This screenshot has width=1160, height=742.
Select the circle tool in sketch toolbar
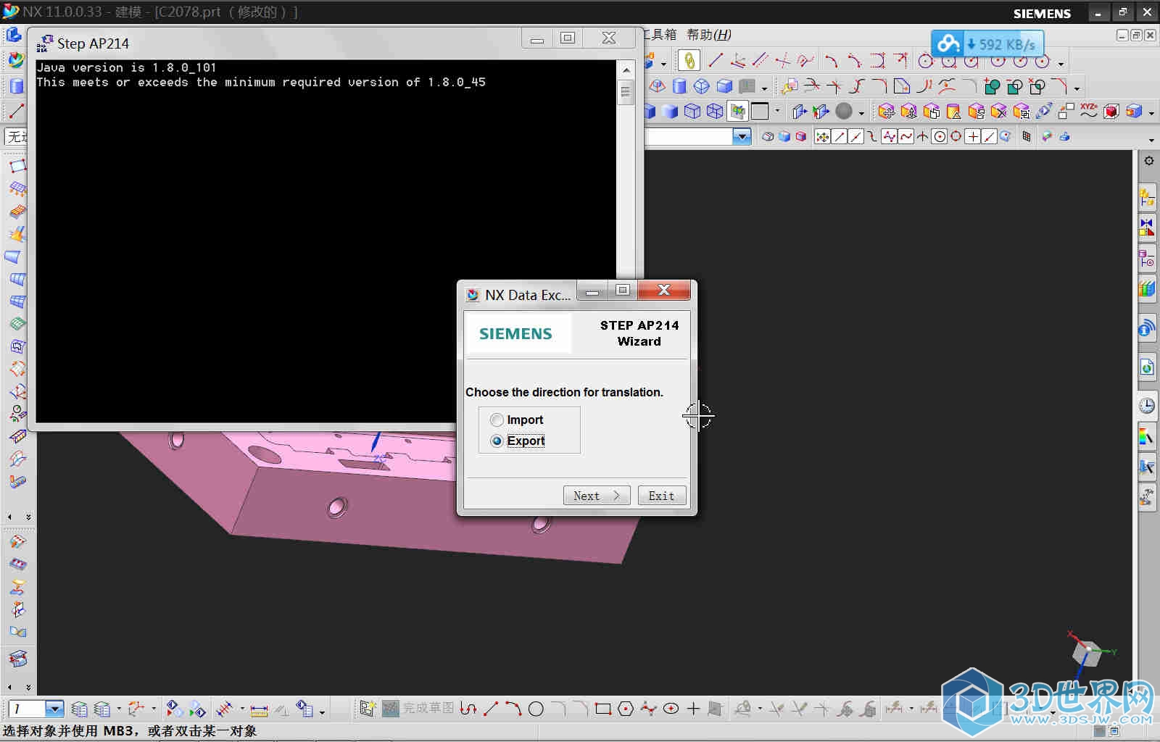pyautogui.click(x=536, y=709)
